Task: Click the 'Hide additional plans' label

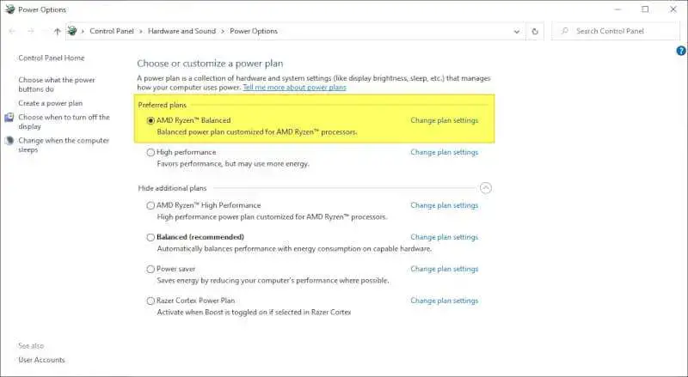Action: [x=172, y=188]
